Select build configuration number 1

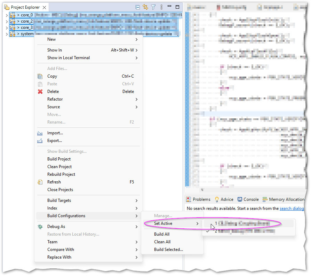pyautogui.click(x=248, y=223)
